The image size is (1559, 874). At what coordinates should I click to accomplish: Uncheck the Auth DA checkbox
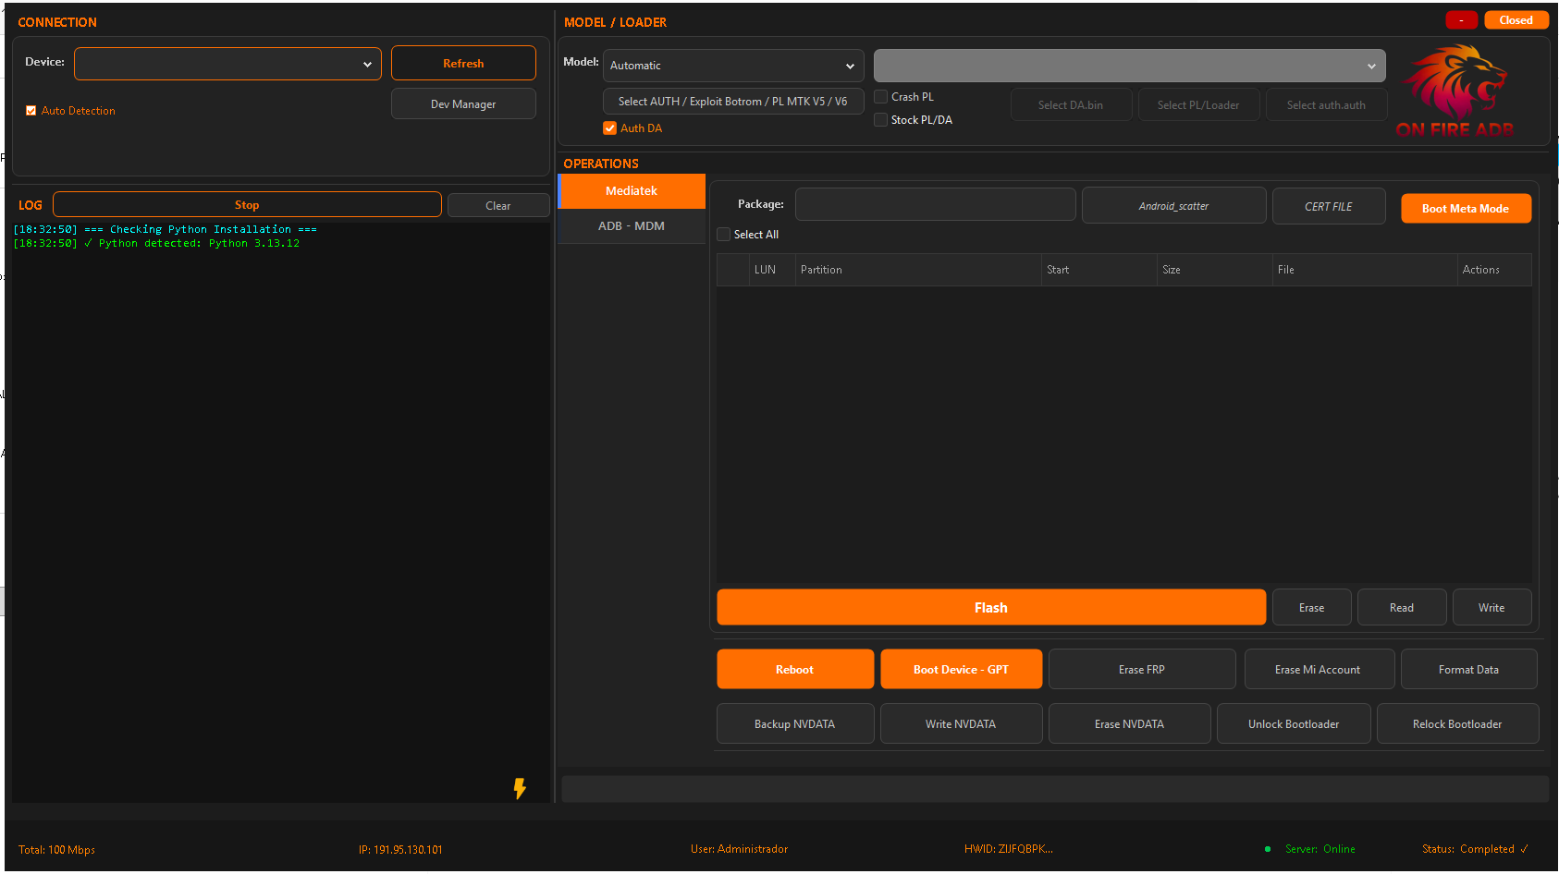coord(609,128)
